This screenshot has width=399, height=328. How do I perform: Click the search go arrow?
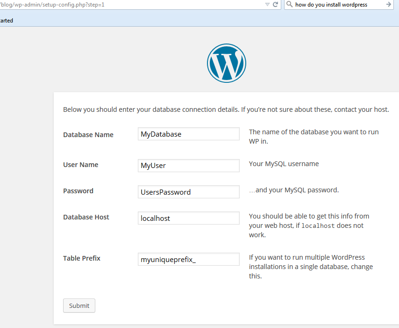[x=389, y=4]
